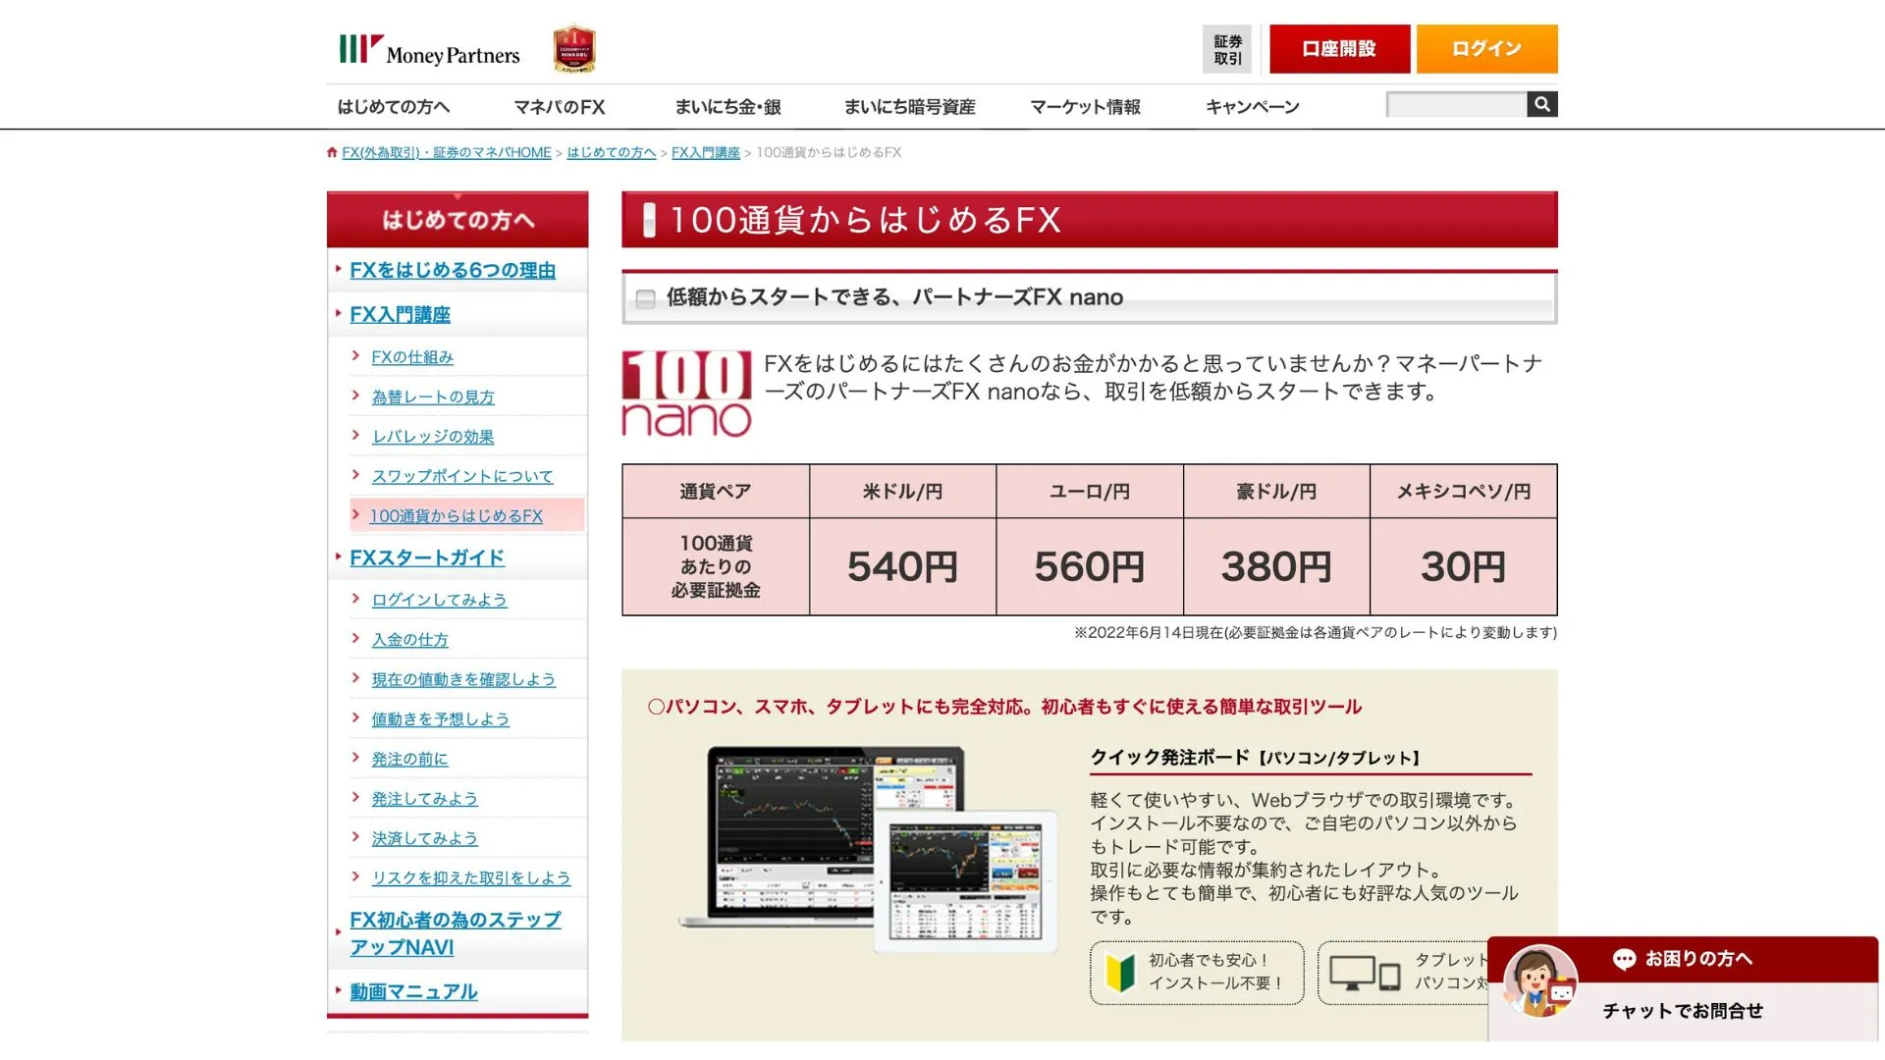Open 動画マニュアル sidebar section
Image resolution: width=1885 pixels, height=1060 pixels.
pyautogui.click(x=413, y=991)
